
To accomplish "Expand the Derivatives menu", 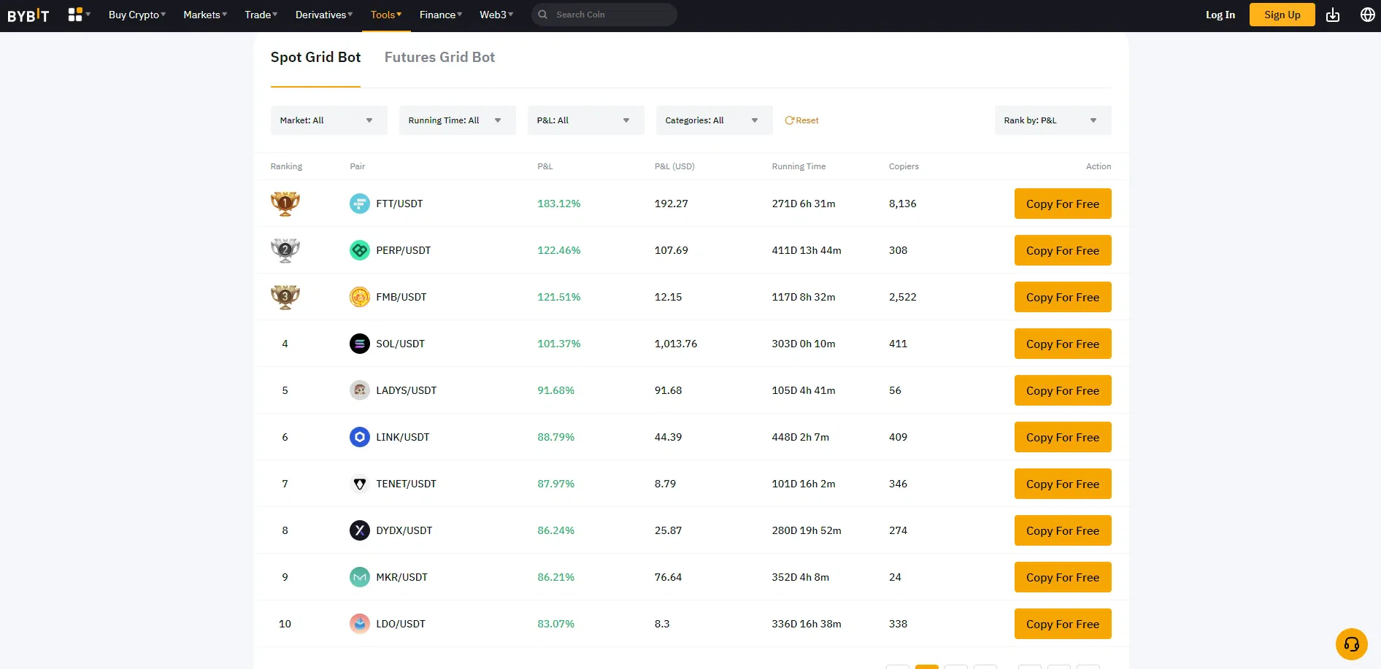I will tap(324, 15).
